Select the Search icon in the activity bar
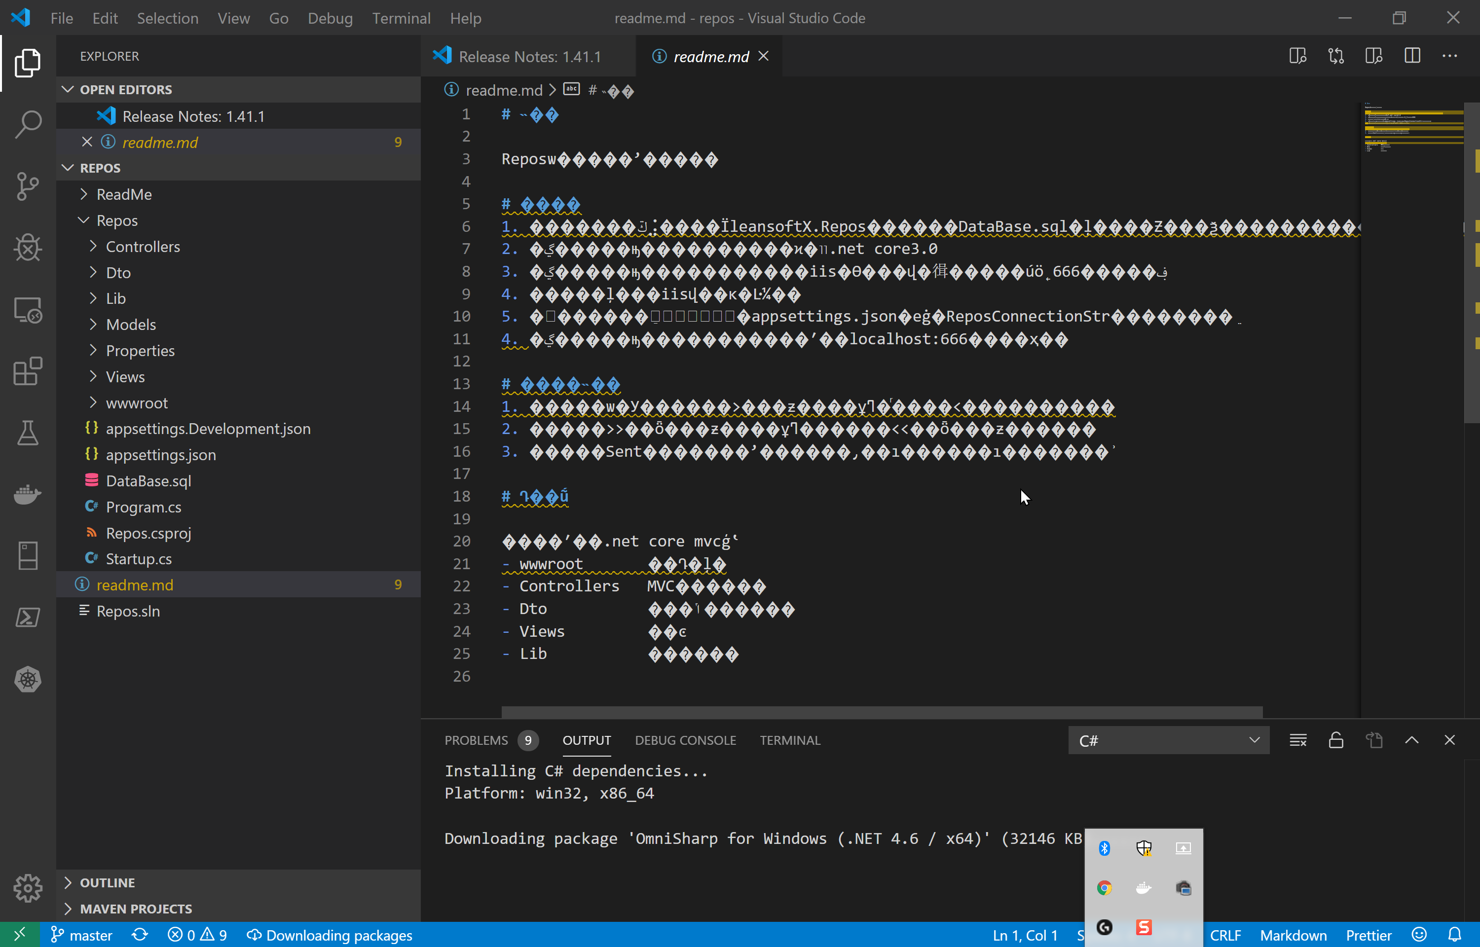 (x=27, y=124)
